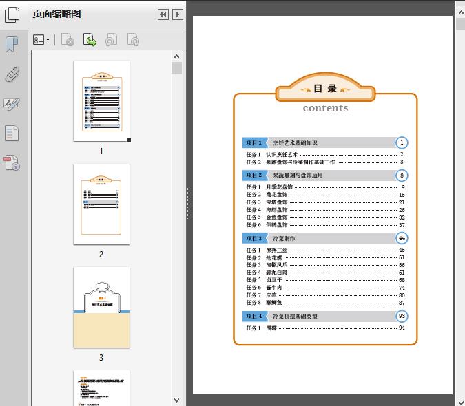Collapse panel with double-arrow button

(163, 14)
